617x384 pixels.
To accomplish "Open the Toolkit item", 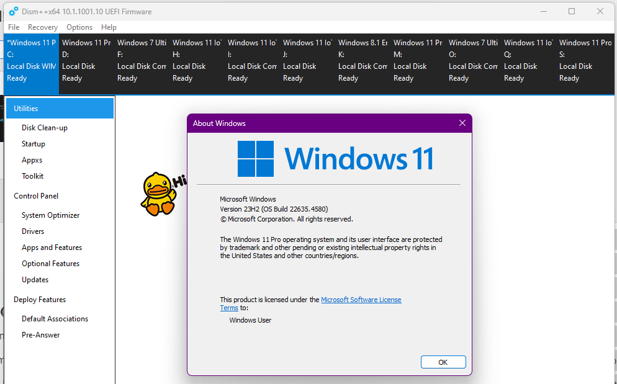I will [33, 176].
